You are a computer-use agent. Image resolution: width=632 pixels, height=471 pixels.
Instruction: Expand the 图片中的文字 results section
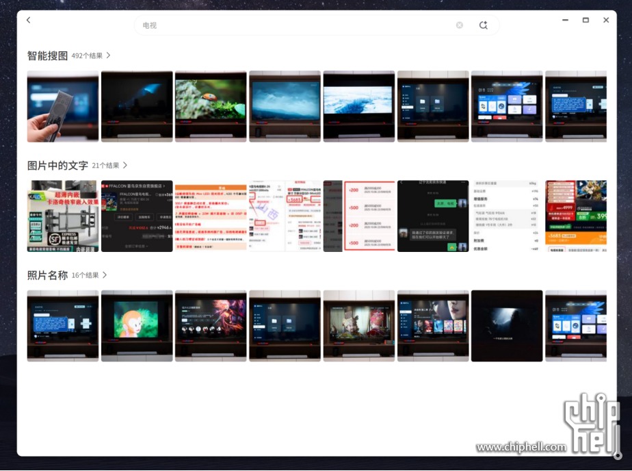pyautogui.click(x=125, y=166)
